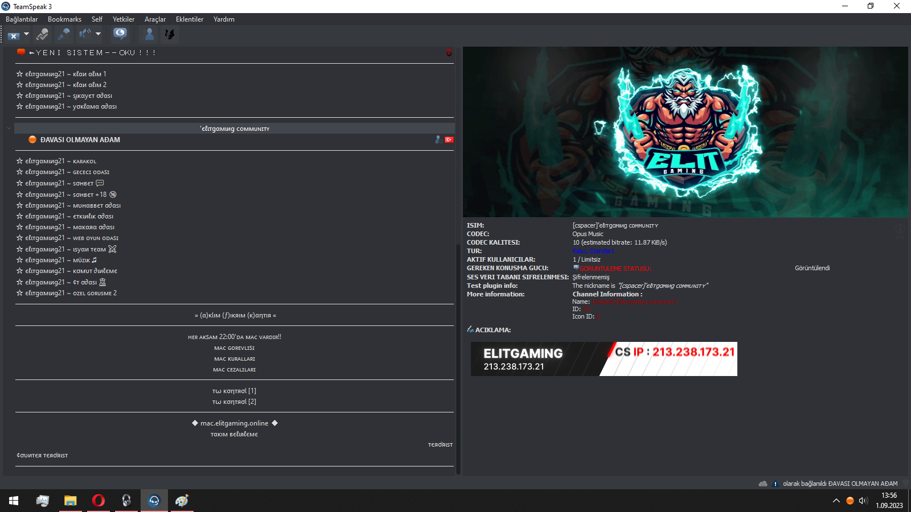Click the black wolf plugin toolbar icon
Image resolution: width=911 pixels, height=512 pixels.
[170, 34]
